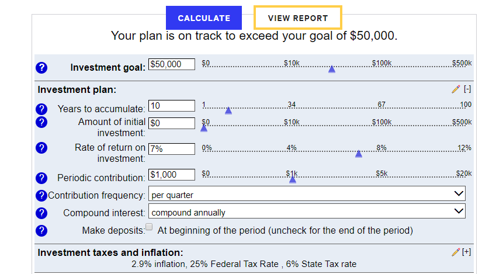Collapse the Investment plan section
Image resolution: width=503 pixels, height=274 pixels.
tap(467, 89)
